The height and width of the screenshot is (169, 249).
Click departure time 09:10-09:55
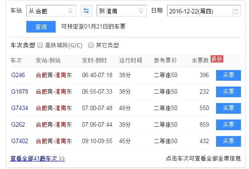pyautogui.click(x=97, y=141)
